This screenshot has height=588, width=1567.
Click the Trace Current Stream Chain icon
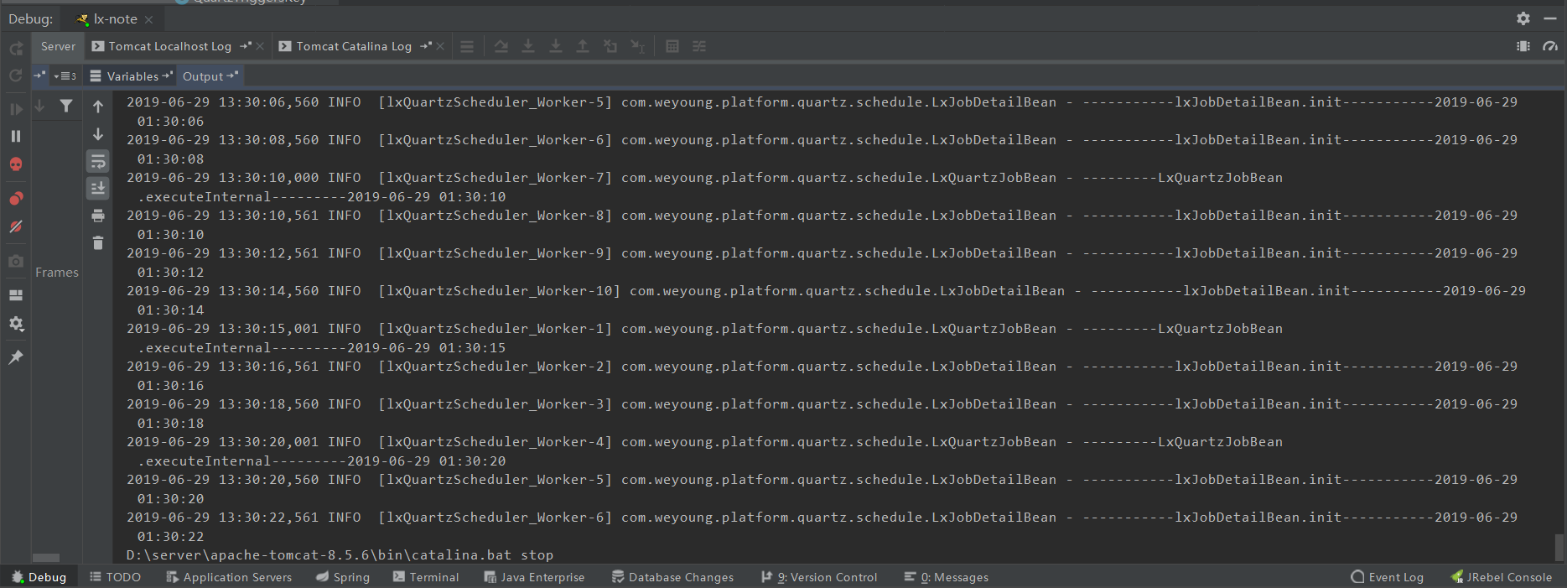[699, 46]
